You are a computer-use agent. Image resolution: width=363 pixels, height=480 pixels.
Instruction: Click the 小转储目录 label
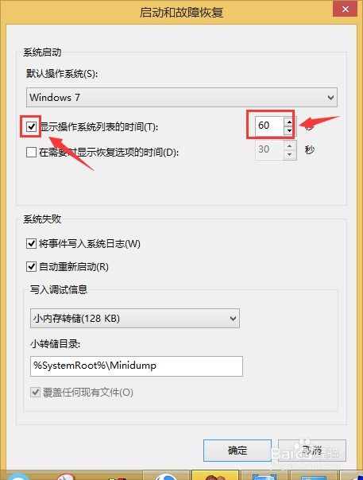[x=56, y=344]
